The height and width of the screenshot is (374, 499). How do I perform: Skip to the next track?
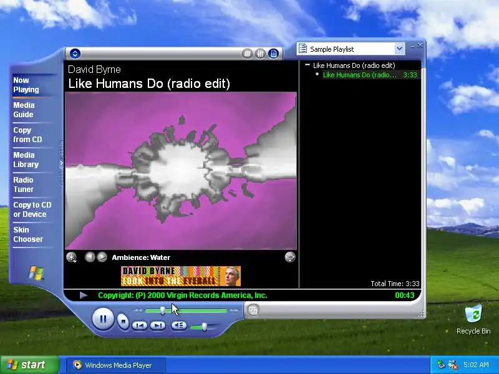(158, 325)
